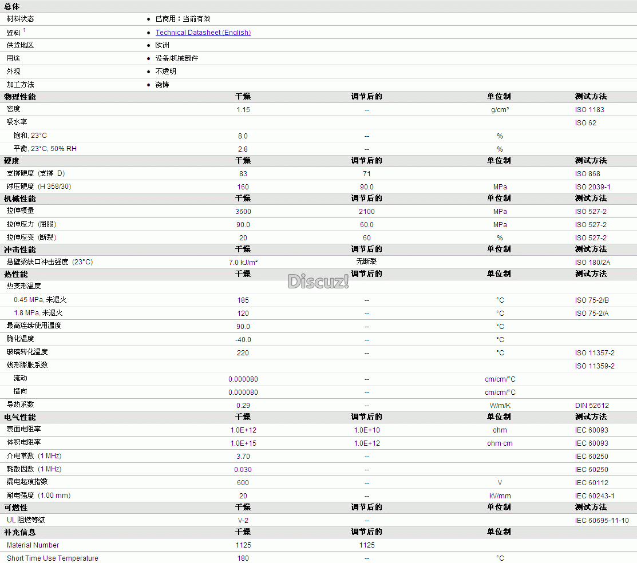The width and height of the screenshot is (637, 563).
Task: Click the 拉伸应变 (断裂) row label
Action: [31, 237]
